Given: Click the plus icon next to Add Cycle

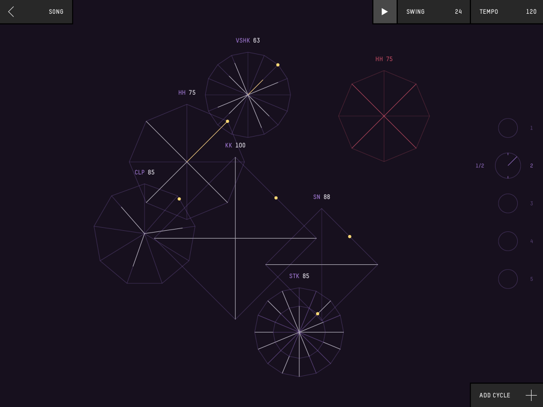Looking at the screenshot, I should coord(531,395).
